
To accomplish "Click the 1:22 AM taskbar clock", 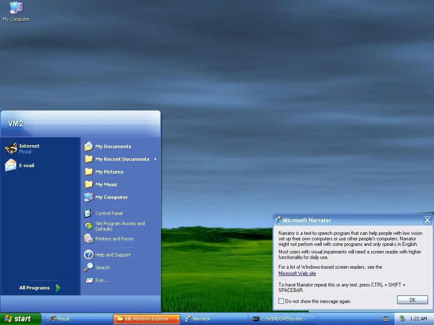I will click(418, 319).
